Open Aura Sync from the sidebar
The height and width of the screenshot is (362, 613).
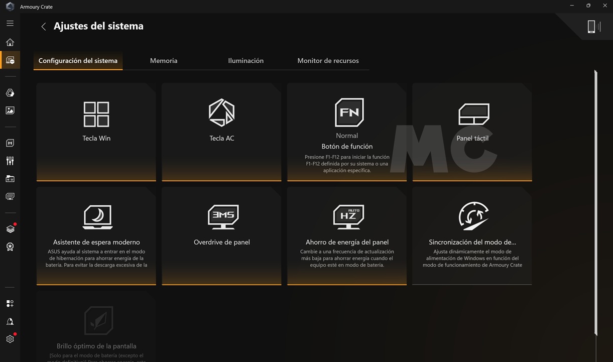pyautogui.click(x=10, y=93)
